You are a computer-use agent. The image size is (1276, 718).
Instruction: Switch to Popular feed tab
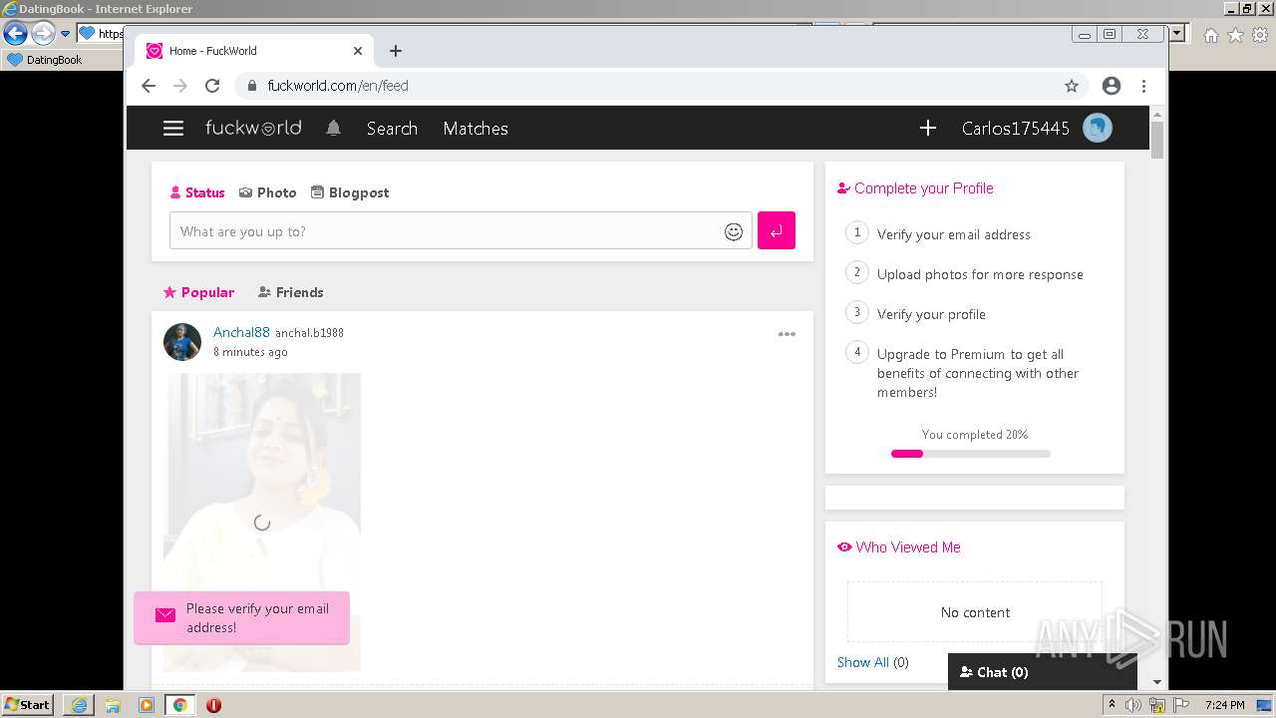(198, 292)
